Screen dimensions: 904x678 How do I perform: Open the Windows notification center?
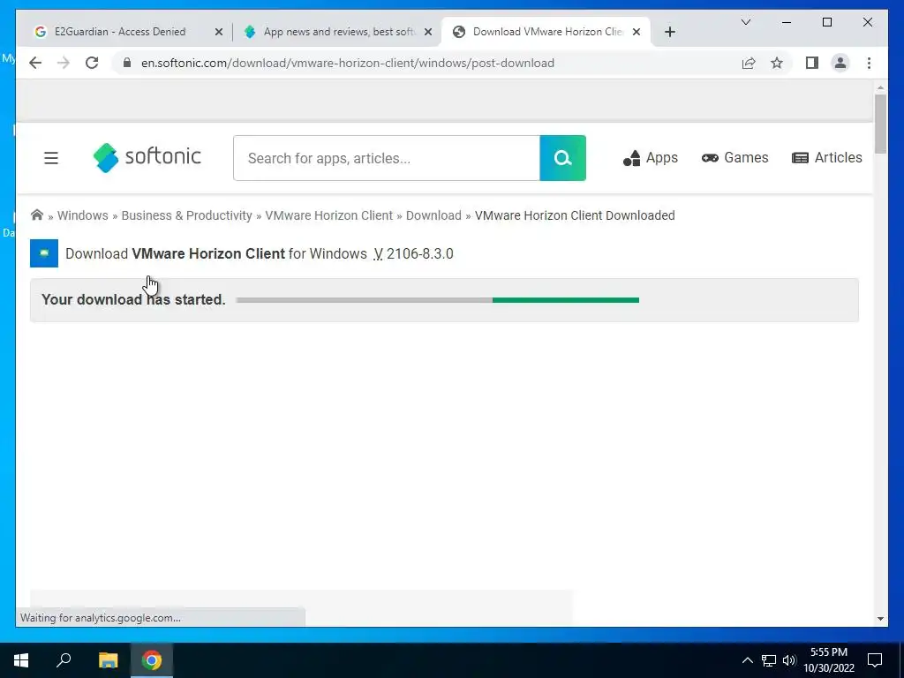pyautogui.click(x=875, y=660)
